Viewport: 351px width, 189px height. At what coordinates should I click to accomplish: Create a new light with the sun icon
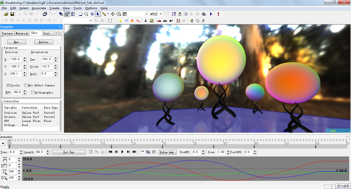(120, 21)
